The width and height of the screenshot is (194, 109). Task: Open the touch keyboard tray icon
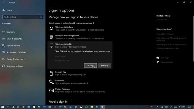tap(176, 107)
